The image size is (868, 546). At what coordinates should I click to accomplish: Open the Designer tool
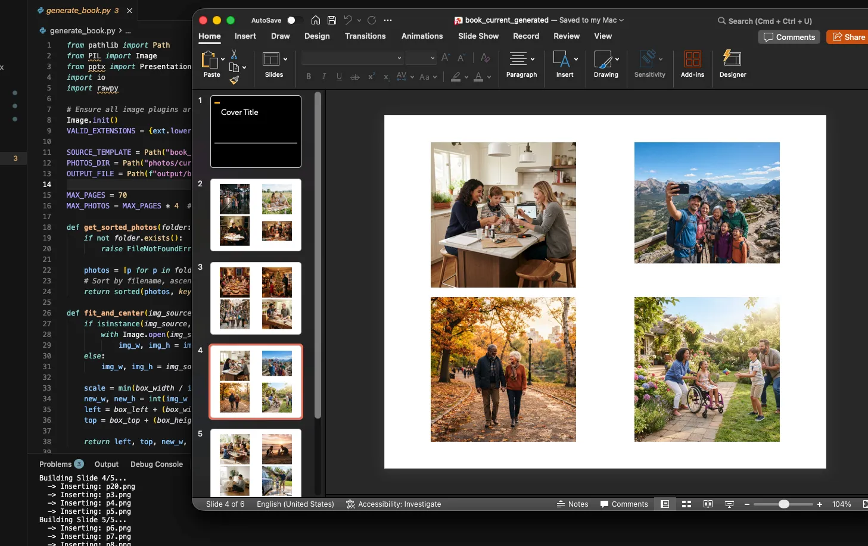(733, 64)
